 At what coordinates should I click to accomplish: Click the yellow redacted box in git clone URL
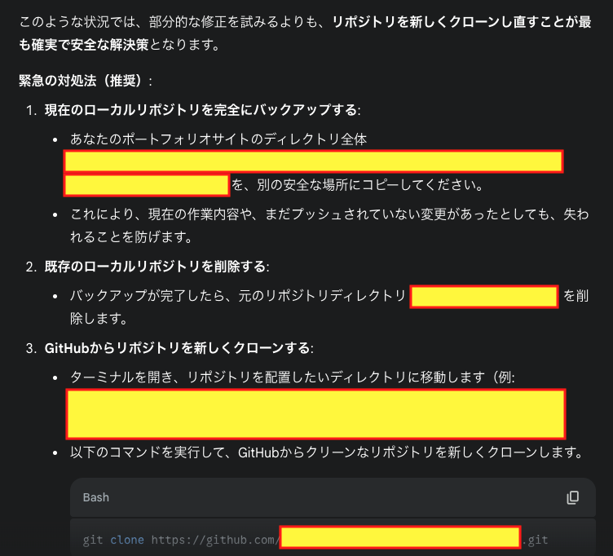pyautogui.click(x=400, y=537)
